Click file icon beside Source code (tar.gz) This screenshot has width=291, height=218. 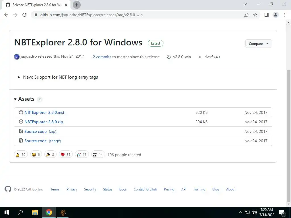click(x=21, y=141)
